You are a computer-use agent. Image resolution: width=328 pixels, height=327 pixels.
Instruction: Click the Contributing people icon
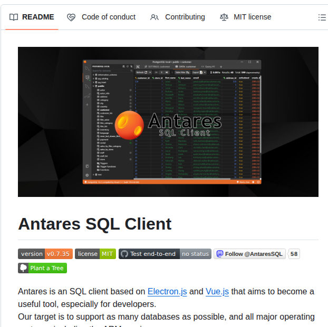click(x=155, y=17)
